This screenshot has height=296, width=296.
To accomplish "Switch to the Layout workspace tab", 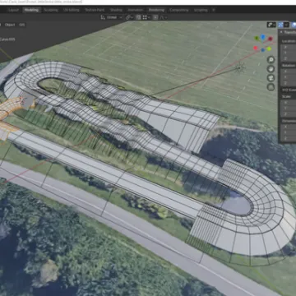I will tap(13, 10).
